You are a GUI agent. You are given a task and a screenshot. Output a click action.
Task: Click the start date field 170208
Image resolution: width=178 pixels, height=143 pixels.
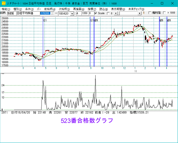[45, 13]
